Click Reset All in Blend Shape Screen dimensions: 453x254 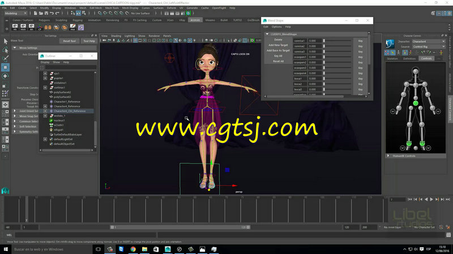click(x=278, y=62)
